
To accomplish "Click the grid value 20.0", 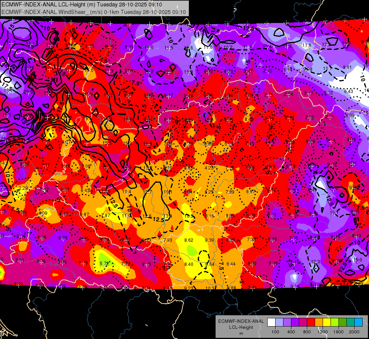I will pos(28,92).
